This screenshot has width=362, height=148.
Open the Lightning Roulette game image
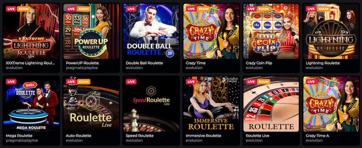(x=331, y=31)
